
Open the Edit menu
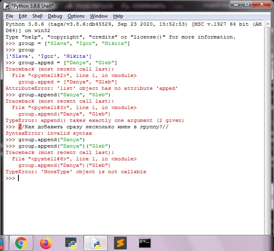coord(23,16)
